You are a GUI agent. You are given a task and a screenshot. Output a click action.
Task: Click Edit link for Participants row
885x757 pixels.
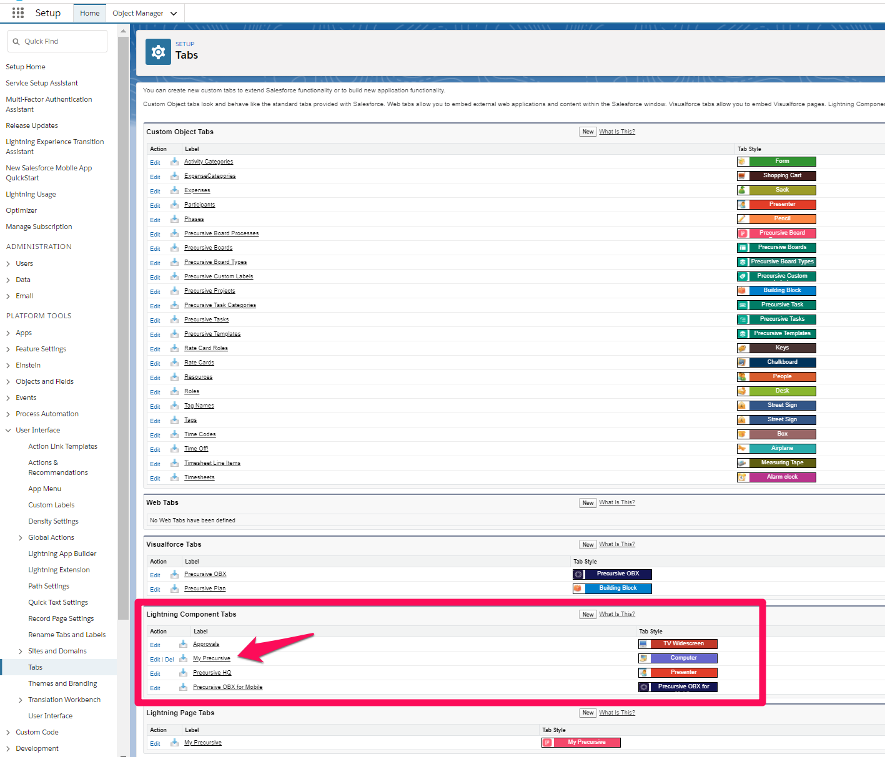[x=155, y=206]
